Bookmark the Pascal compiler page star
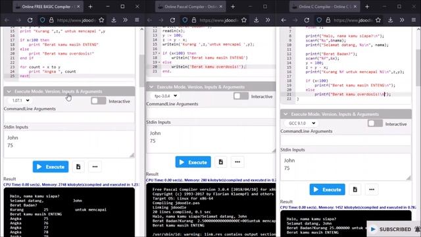The image size is (421, 237). 244,20
